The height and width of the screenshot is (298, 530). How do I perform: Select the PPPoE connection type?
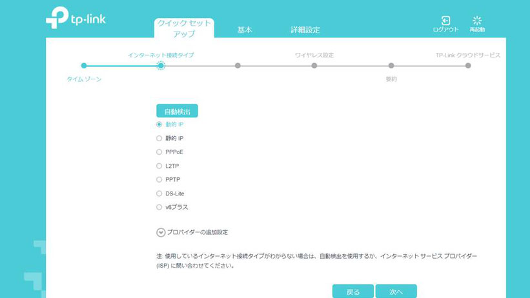(159, 152)
